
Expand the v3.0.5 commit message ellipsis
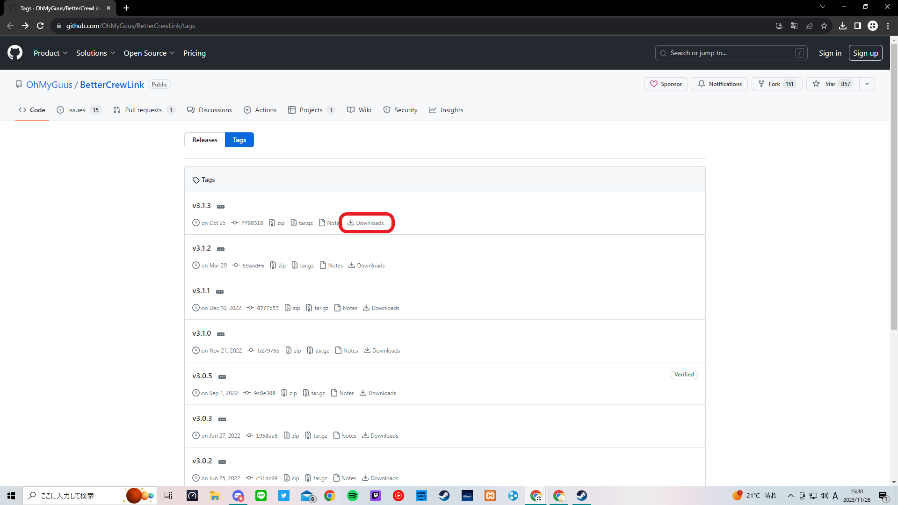[x=222, y=376]
